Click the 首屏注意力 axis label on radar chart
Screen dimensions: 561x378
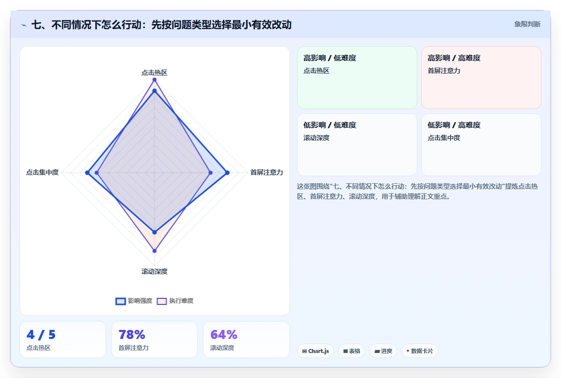pos(266,172)
